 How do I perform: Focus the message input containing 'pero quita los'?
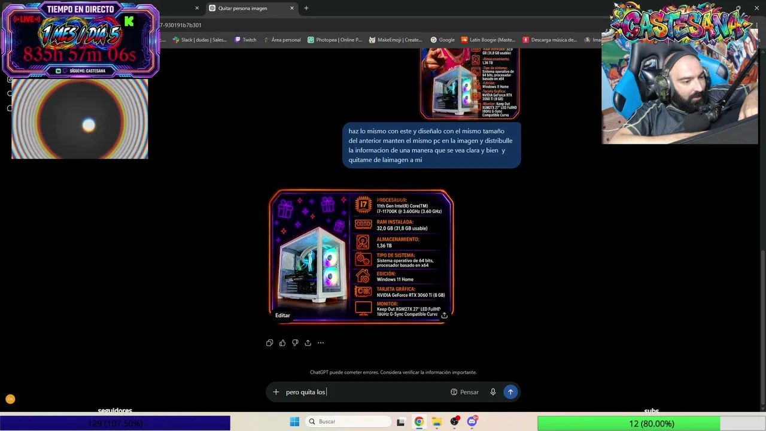365,392
